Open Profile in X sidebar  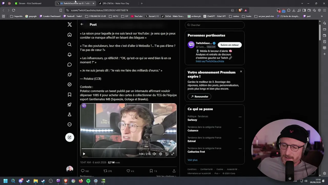tap(69, 115)
